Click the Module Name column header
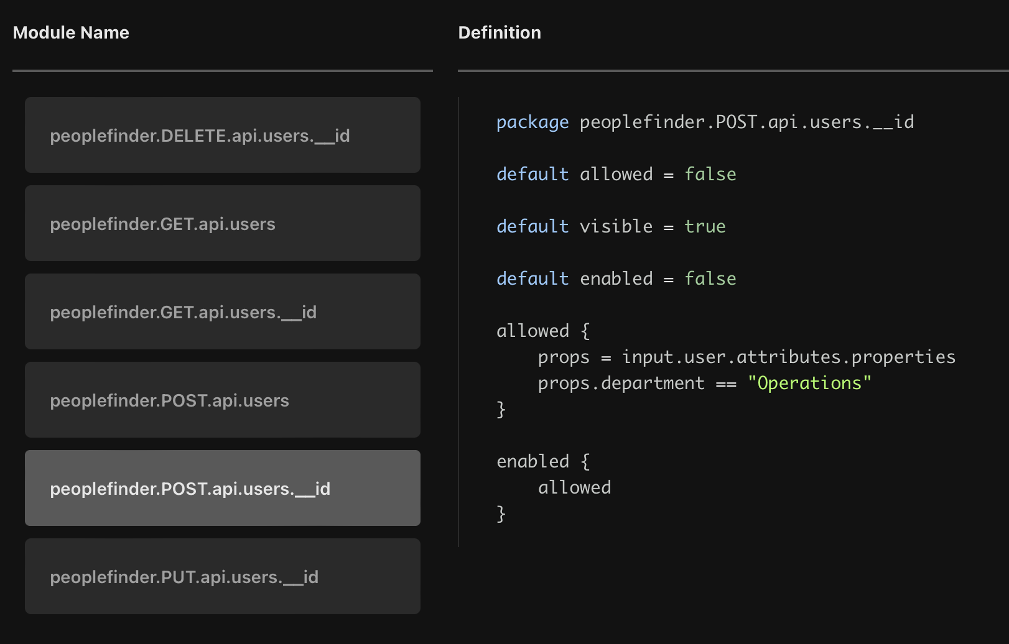Image resolution: width=1009 pixels, height=644 pixels. pos(71,32)
